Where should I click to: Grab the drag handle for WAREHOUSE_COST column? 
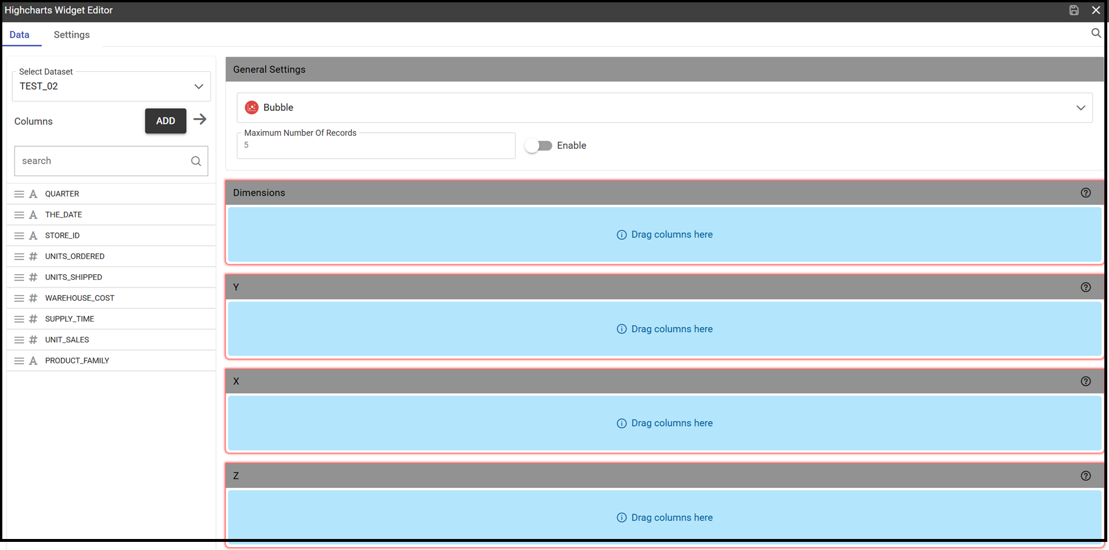[19, 298]
